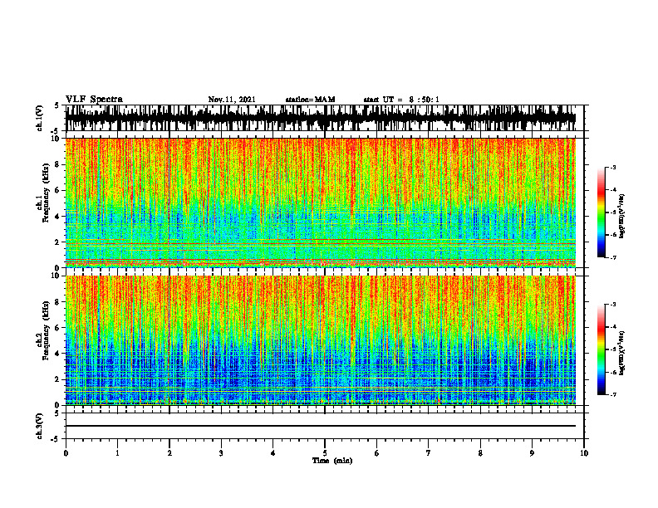This screenshot has width=658, height=508.
Task: Click the ch.1 PSD colour bar
Action: coord(602,212)
